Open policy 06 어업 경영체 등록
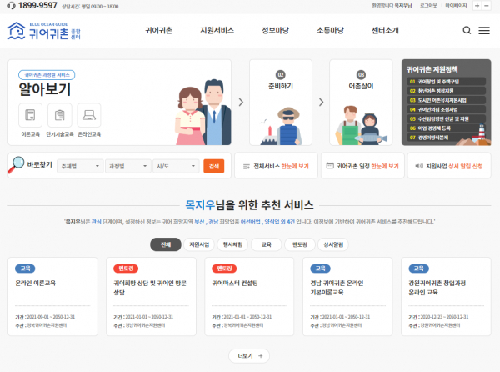This screenshot has height=372, width=500. click(x=446, y=128)
